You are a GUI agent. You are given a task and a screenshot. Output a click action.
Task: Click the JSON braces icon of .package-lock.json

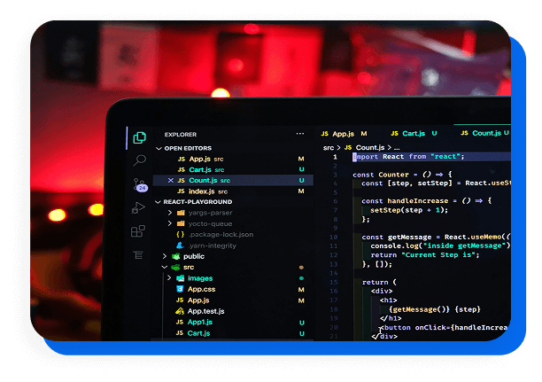180,234
